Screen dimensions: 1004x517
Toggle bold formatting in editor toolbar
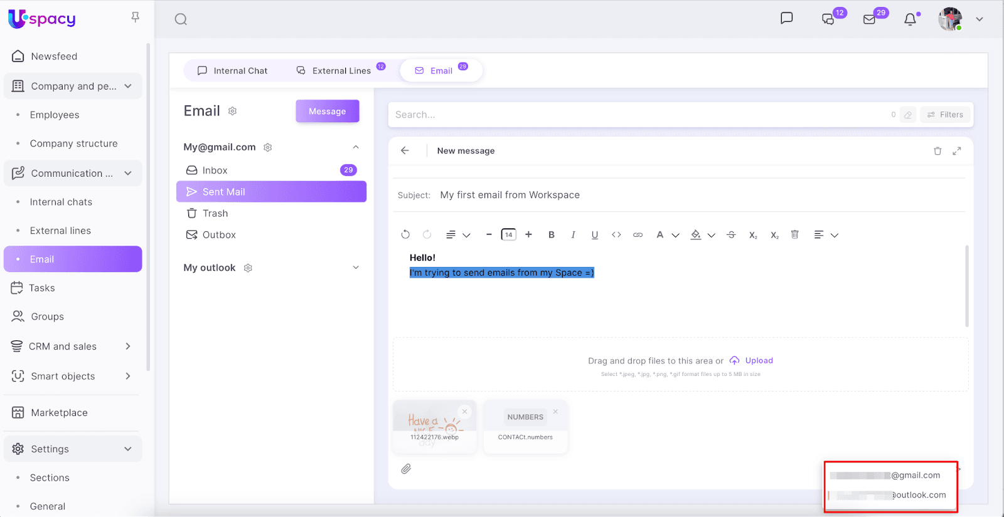pos(552,235)
